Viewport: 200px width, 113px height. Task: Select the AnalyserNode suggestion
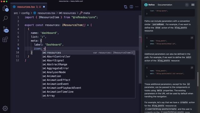88,72
